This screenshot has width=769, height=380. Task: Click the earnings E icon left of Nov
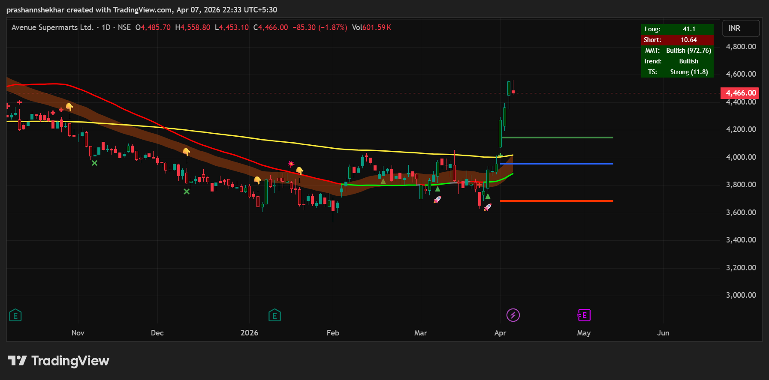click(15, 316)
